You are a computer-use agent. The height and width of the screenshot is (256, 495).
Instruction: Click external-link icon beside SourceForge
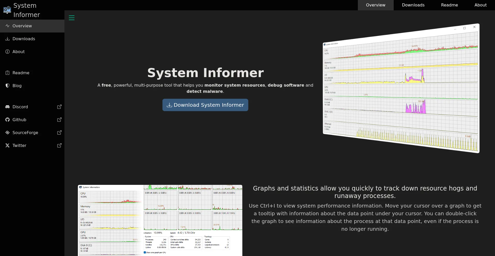tap(59, 133)
